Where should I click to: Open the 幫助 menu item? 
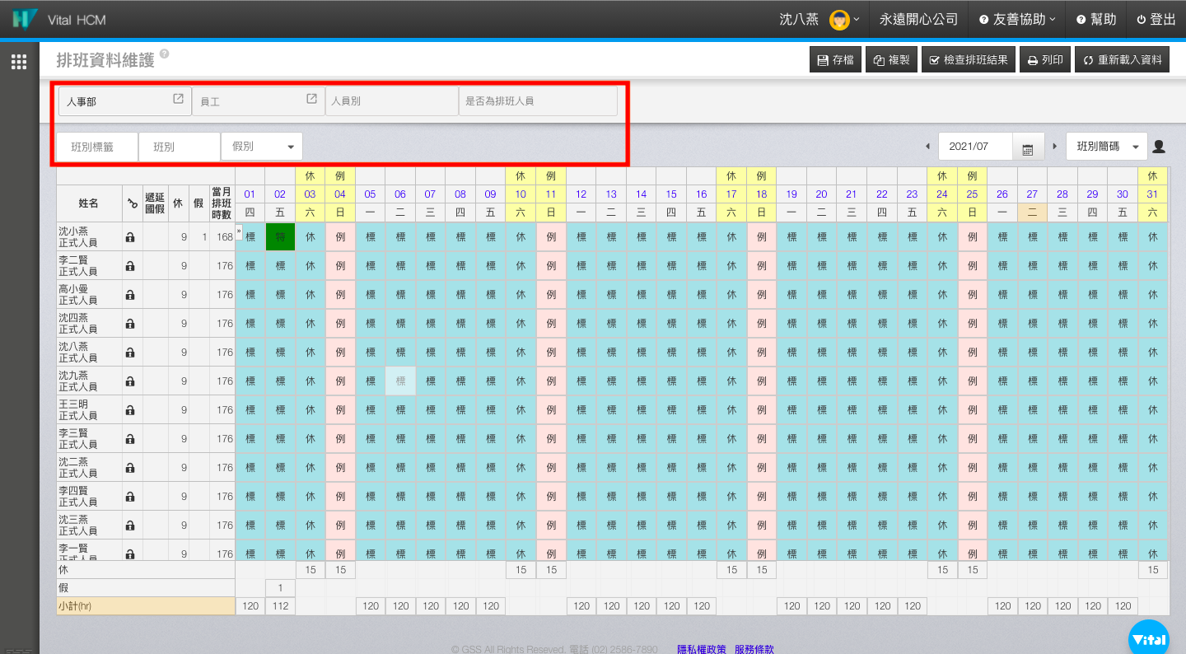(1096, 20)
